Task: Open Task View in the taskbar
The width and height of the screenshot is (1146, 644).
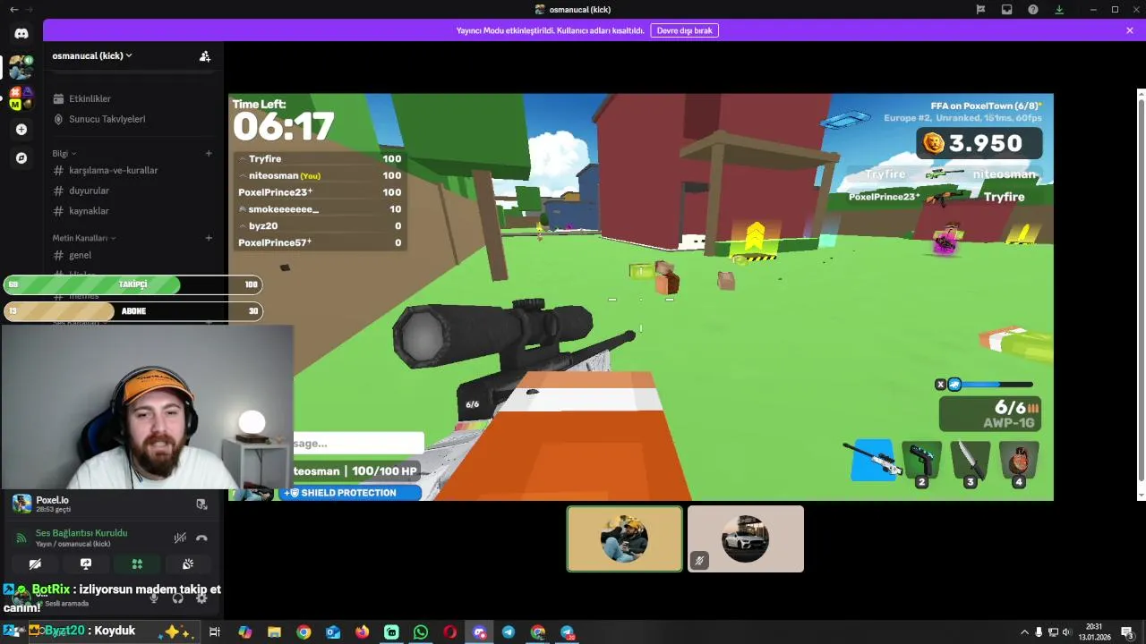Action: [215, 632]
